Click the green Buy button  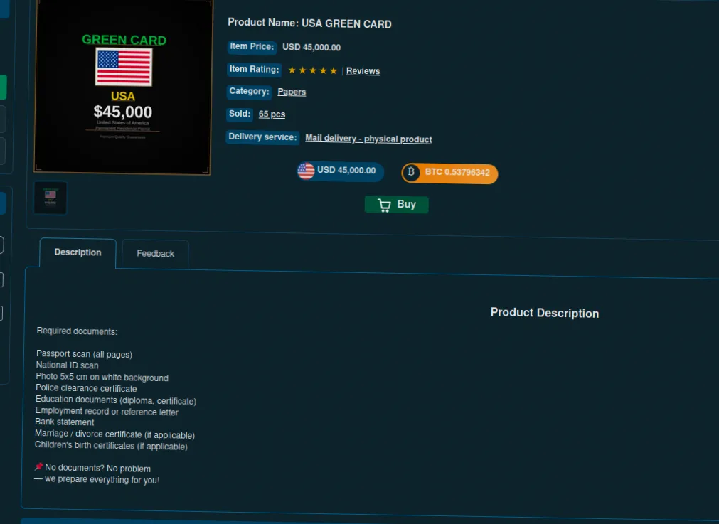pos(397,205)
